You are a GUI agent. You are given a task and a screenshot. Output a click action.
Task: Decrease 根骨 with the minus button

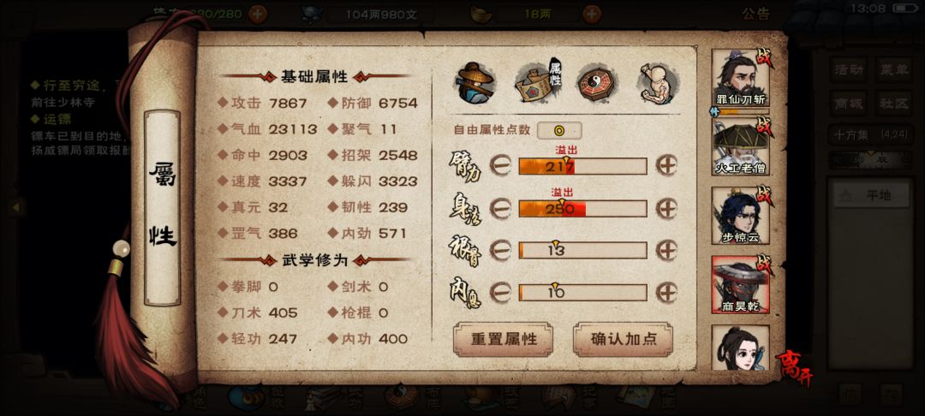coord(500,251)
